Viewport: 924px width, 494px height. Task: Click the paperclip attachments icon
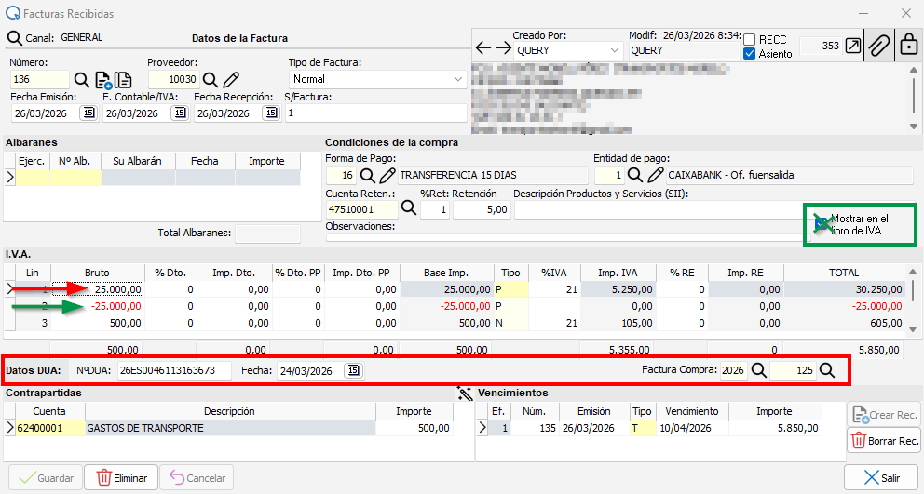(x=878, y=46)
